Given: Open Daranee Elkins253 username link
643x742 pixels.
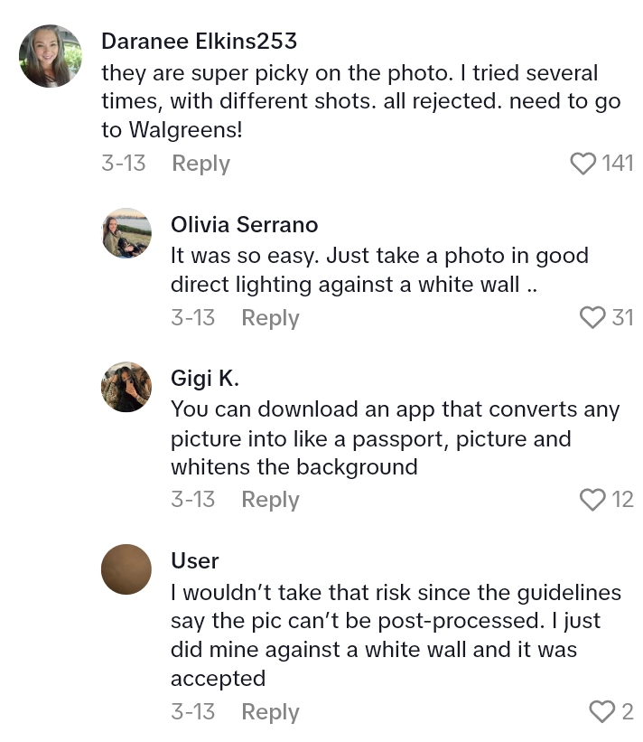Looking at the screenshot, I should pyautogui.click(x=199, y=42).
